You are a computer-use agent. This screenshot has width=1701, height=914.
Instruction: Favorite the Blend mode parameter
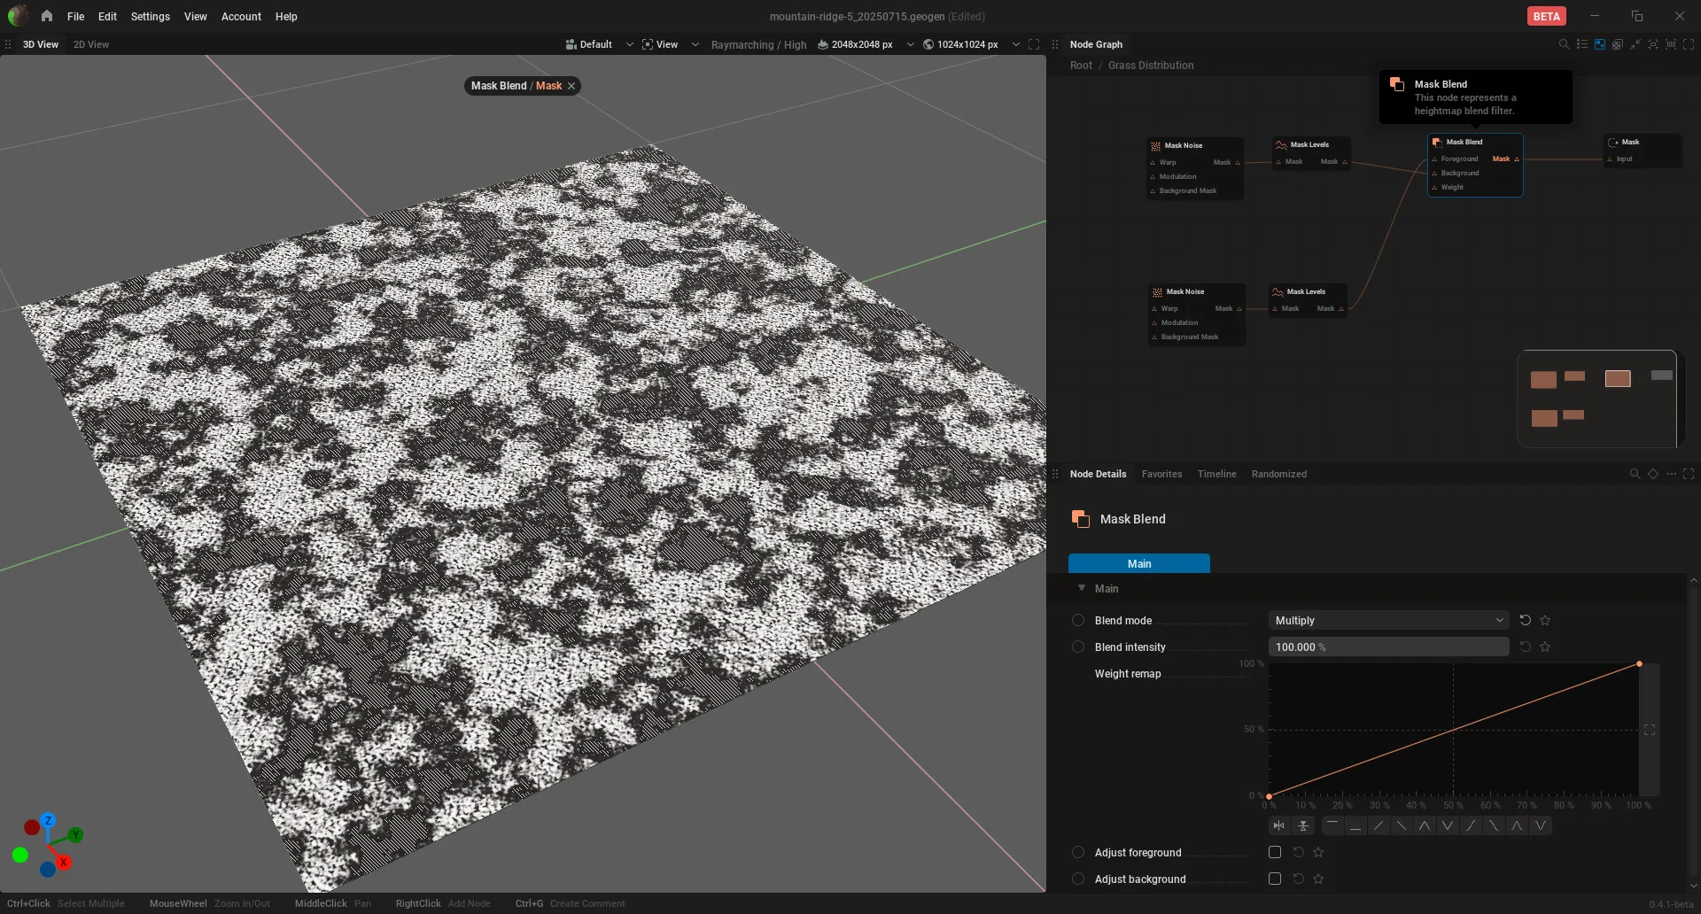pyautogui.click(x=1545, y=620)
